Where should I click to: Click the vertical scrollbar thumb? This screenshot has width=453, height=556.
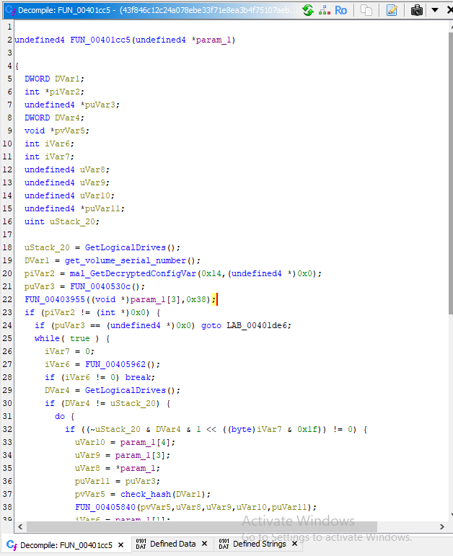click(451, 173)
